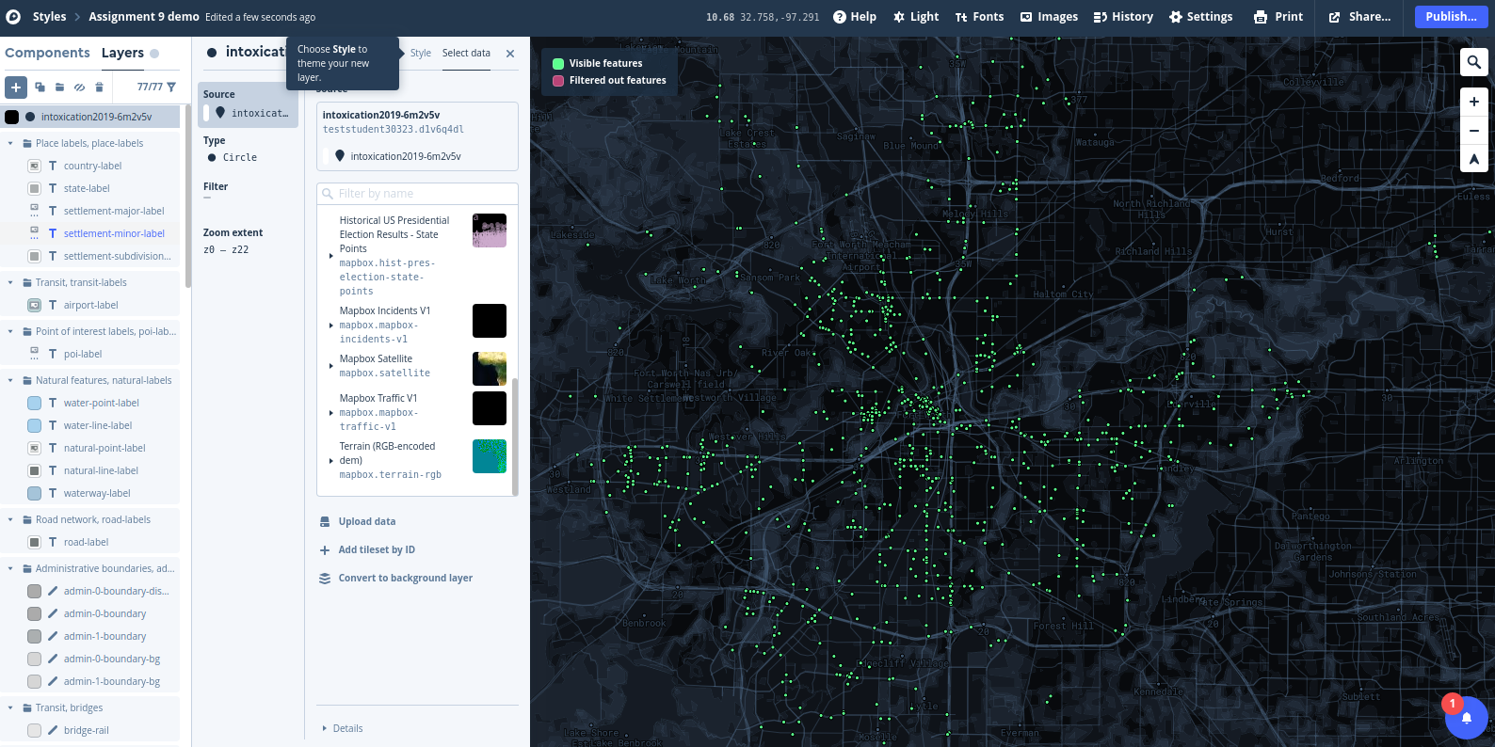Viewport: 1495px width, 747px height.
Task: Click the Source property in layer panel
Action: tap(249, 105)
